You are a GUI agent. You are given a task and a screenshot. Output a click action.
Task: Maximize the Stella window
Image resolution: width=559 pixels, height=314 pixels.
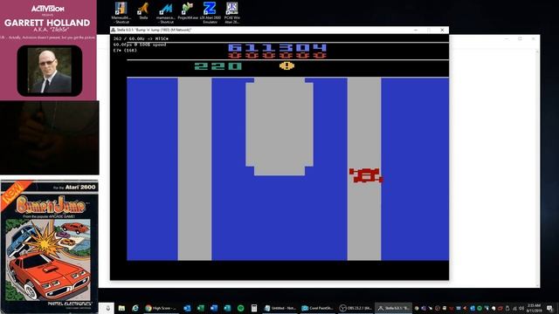429,30
